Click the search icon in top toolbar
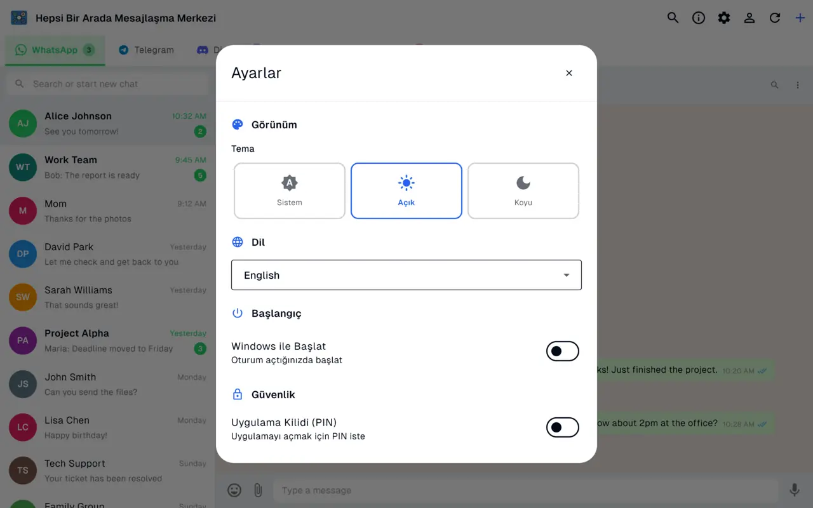 tap(673, 18)
